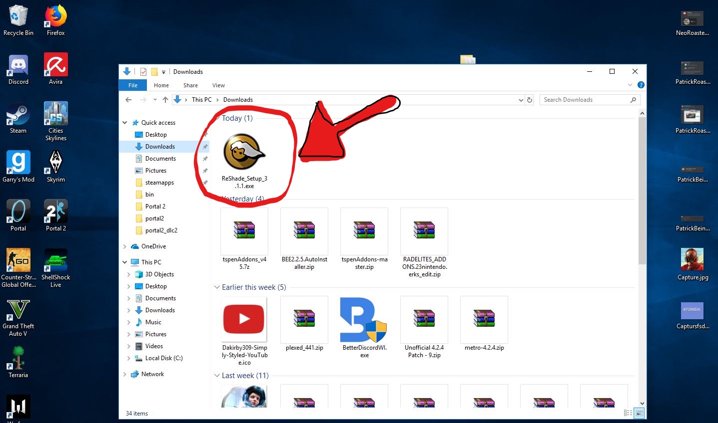Click scroll-down arrow of file list
Viewport: 718px width, 423px height.
click(x=642, y=404)
